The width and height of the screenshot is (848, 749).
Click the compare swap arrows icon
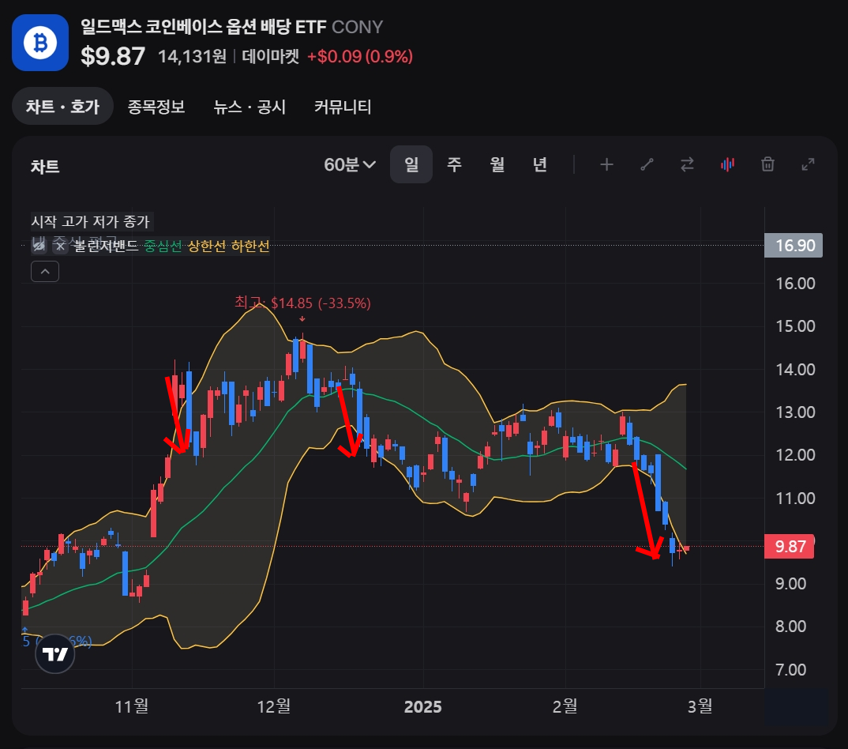coord(688,164)
